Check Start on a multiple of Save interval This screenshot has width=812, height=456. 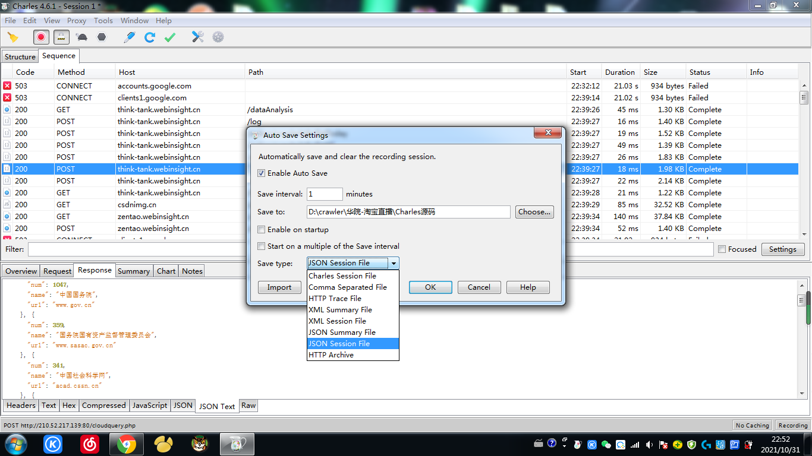261,246
